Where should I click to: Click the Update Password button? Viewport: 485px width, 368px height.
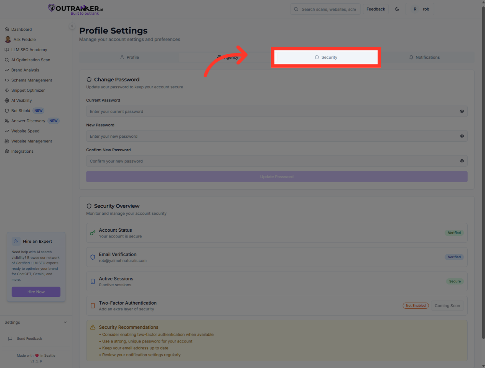click(277, 177)
